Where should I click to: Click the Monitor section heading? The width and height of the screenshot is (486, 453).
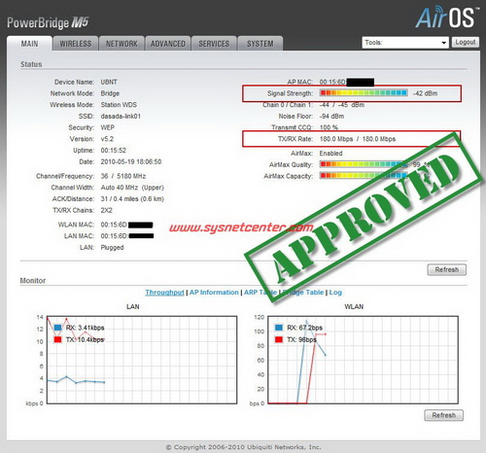pos(33,281)
